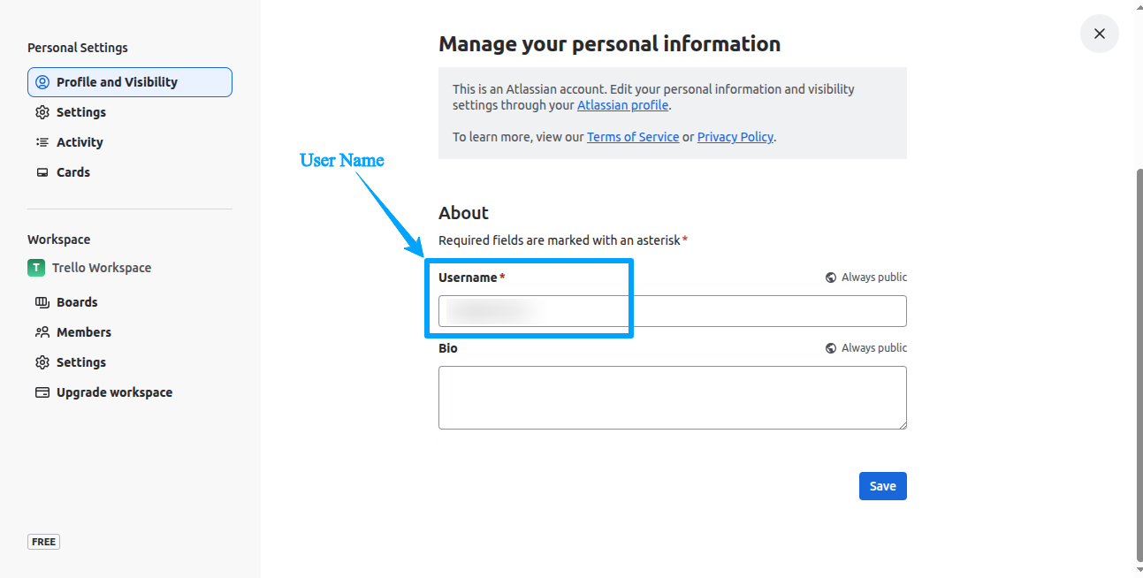The height and width of the screenshot is (578, 1143).
Task: Click the Members people icon
Action: 42,332
